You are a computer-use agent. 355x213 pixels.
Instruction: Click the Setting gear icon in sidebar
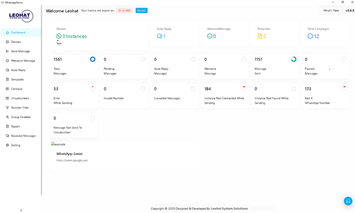pos(8,145)
